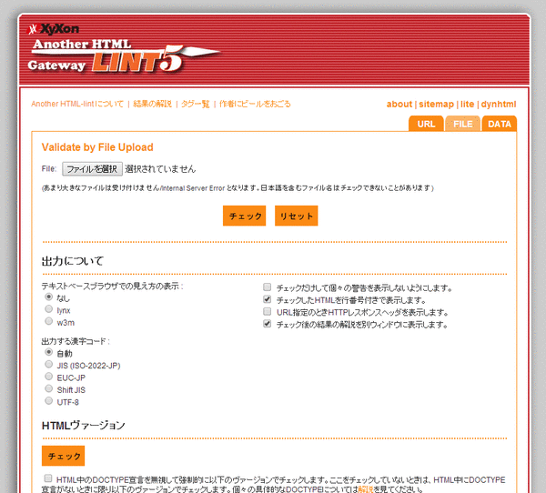Open the sitemap link
The width and height of the screenshot is (546, 493).
point(436,104)
